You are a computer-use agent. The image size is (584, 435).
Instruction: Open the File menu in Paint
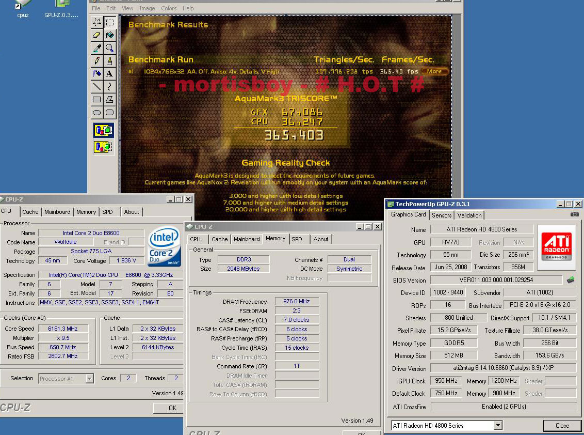tap(96, 8)
